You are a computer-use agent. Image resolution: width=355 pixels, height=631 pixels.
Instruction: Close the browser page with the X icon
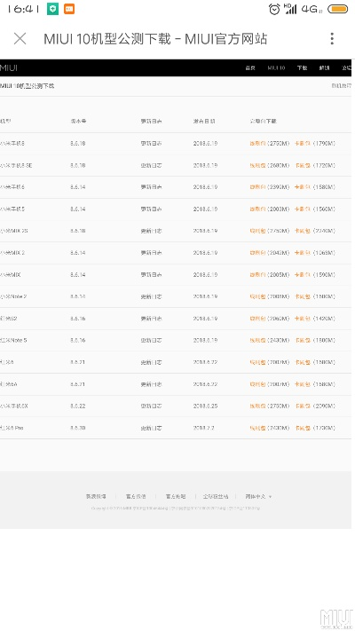point(20,39)
